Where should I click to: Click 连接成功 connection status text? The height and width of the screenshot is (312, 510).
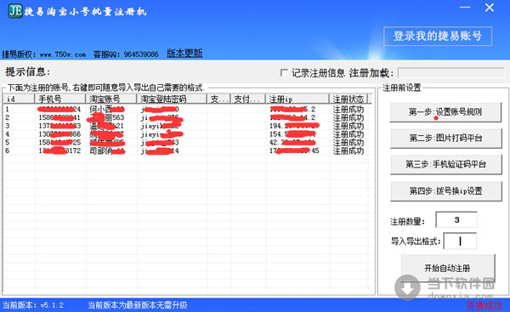pyautogui.click(x=484, y=306)
